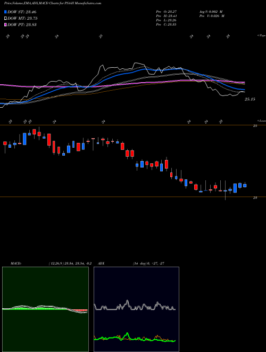
Task: Click the 25.15 price label on EMA chart
Action: coord(250,99)
